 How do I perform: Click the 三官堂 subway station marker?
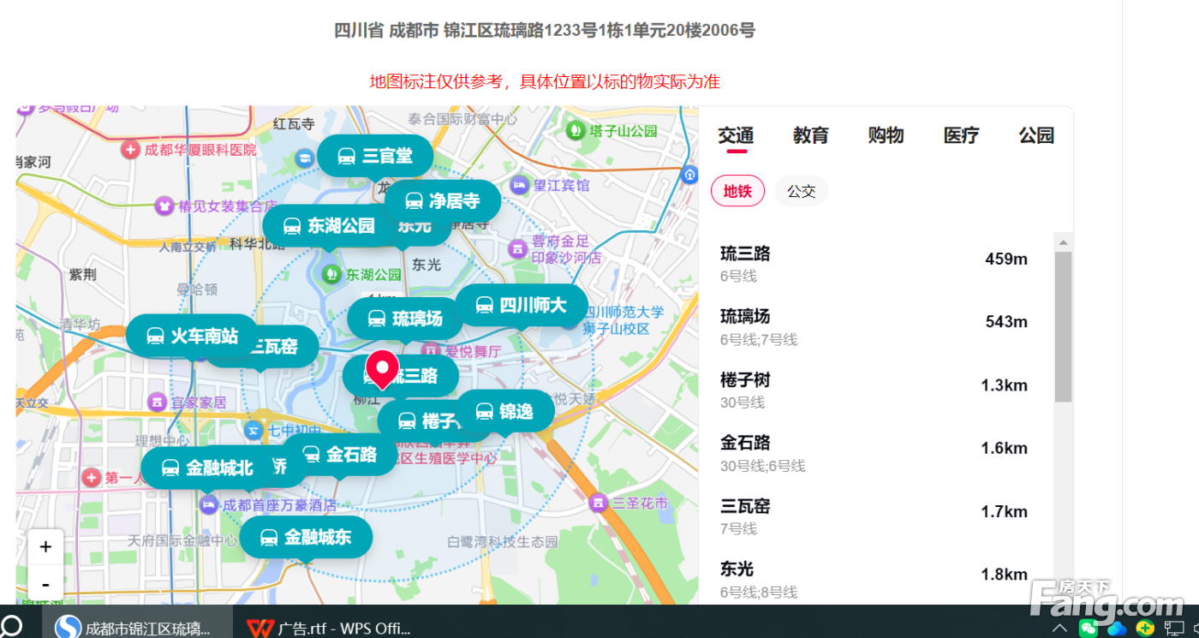(375, 156)
